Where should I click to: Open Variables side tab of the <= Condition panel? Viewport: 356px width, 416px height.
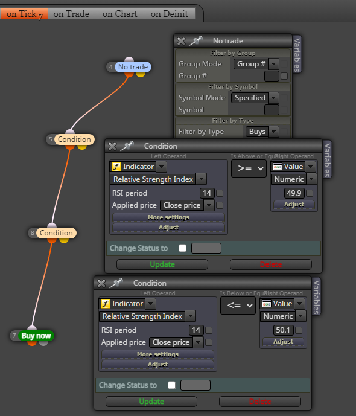[317, 297]
